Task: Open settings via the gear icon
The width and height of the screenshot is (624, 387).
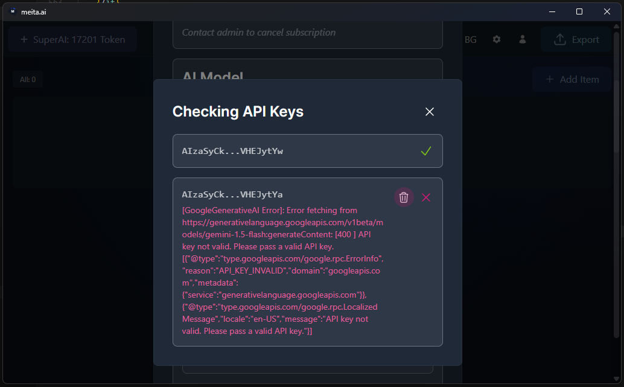Action: [497, 39]
